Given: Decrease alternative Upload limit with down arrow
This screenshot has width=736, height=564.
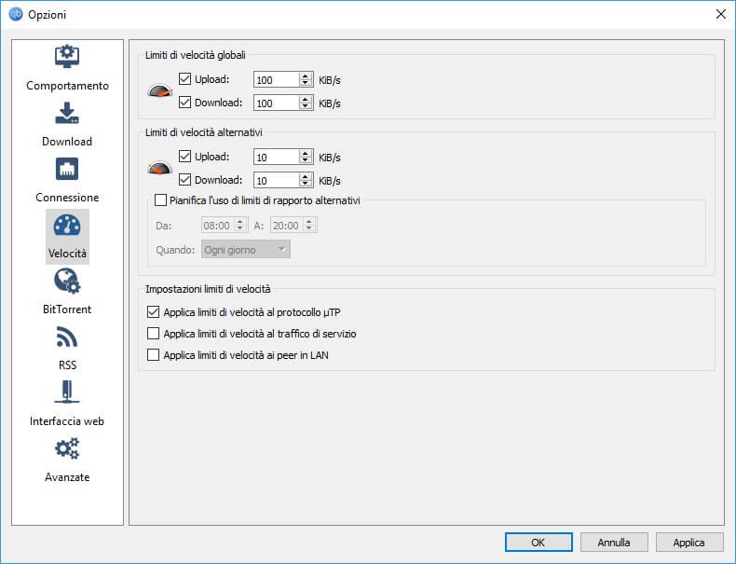Looking at the screenshot, I should [x=306, y=160].
